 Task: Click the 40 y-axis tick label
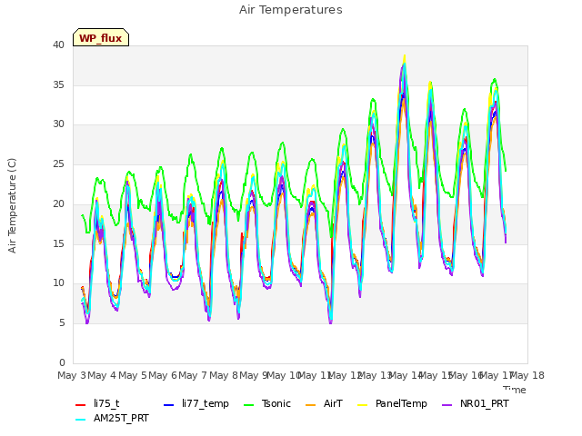tap(58, 45)
